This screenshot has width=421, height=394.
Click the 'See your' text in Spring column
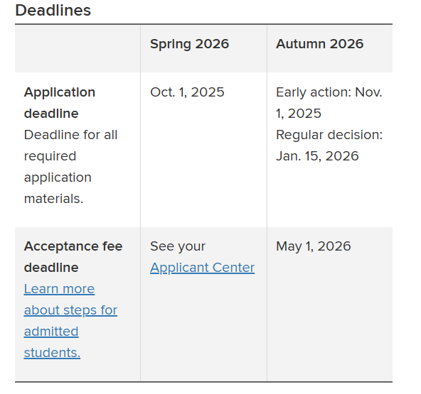tap(178, 246)
